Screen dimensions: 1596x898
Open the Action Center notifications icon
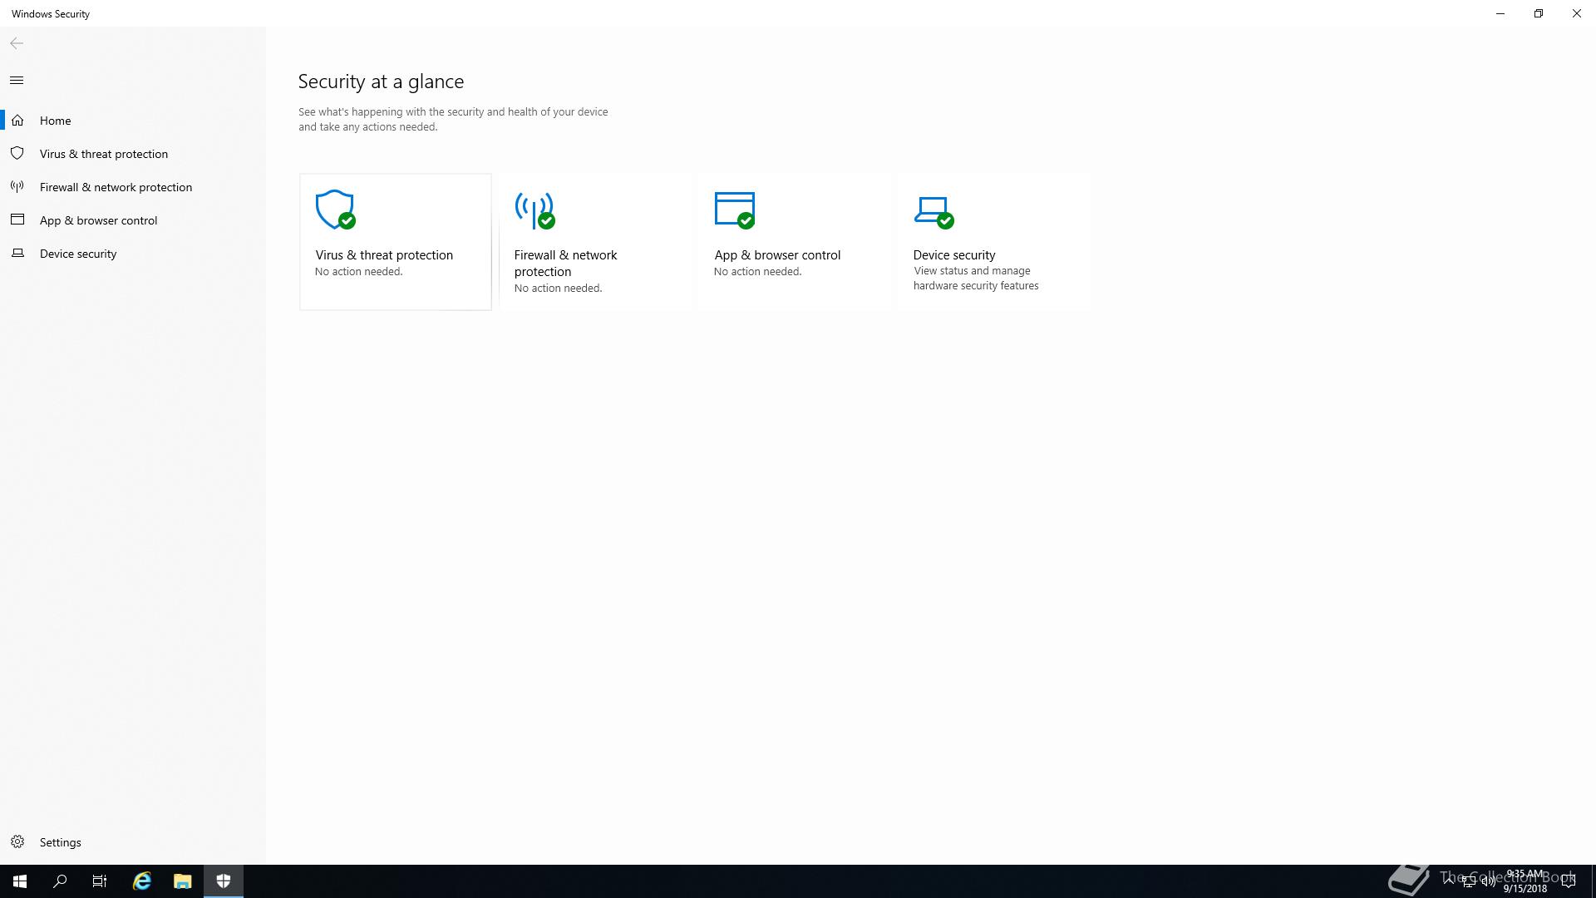coord(1569,881)
